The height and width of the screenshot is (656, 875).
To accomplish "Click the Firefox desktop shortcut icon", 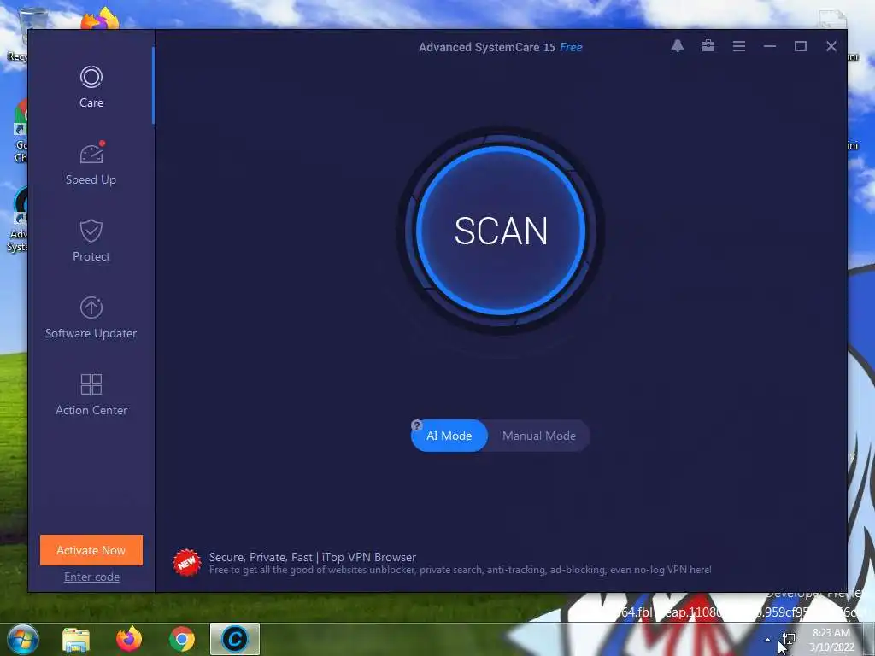I will coord(101,19).
